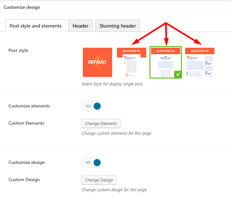This screenshot has height=199, width=231.
Task: Pick the Blog Post V3 layout
Action: (199, 62)
